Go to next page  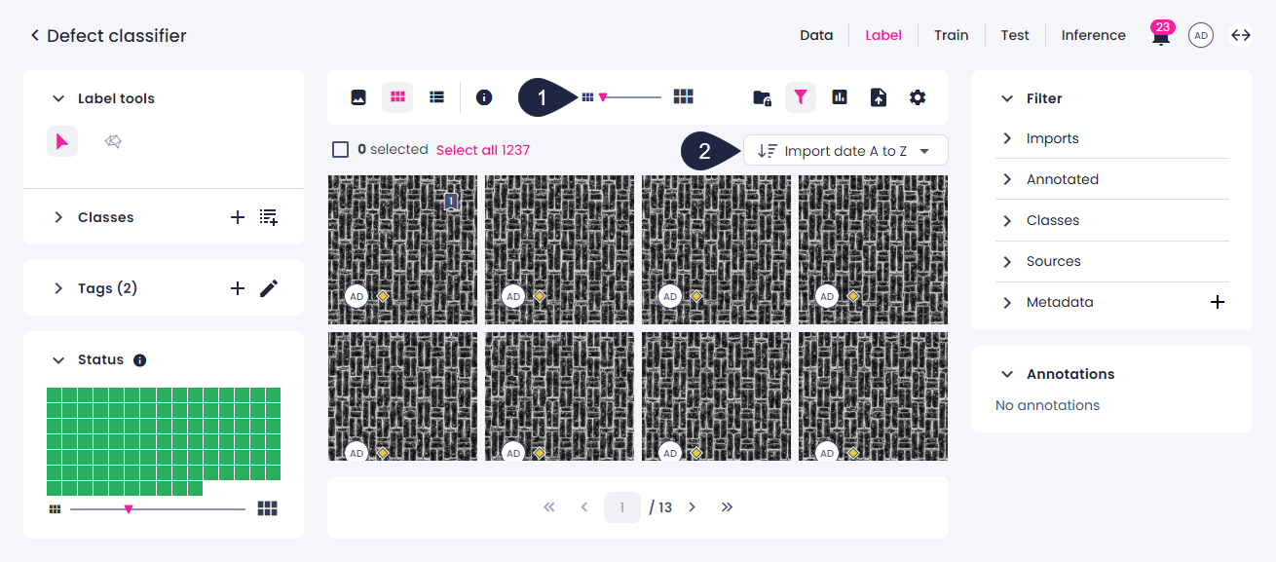click(693, 507)
